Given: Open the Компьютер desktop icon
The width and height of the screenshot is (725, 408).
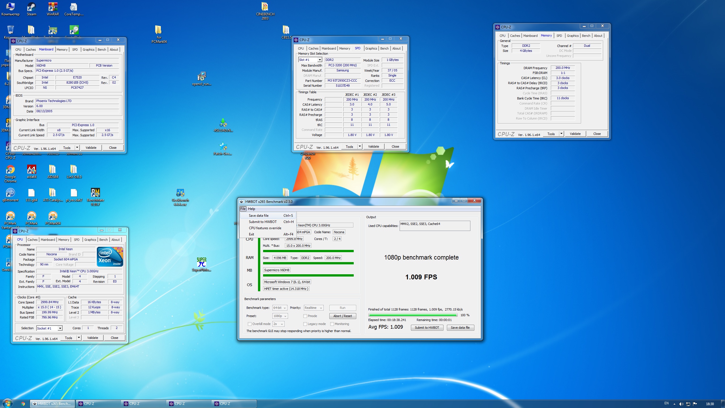Looking at the screenshot, I should 10,9.
